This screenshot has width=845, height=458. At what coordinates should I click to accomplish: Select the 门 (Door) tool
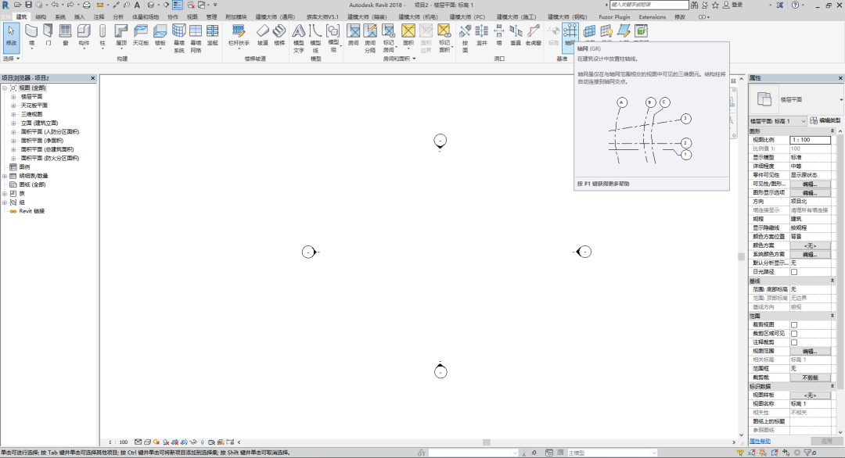coord(48,35)
